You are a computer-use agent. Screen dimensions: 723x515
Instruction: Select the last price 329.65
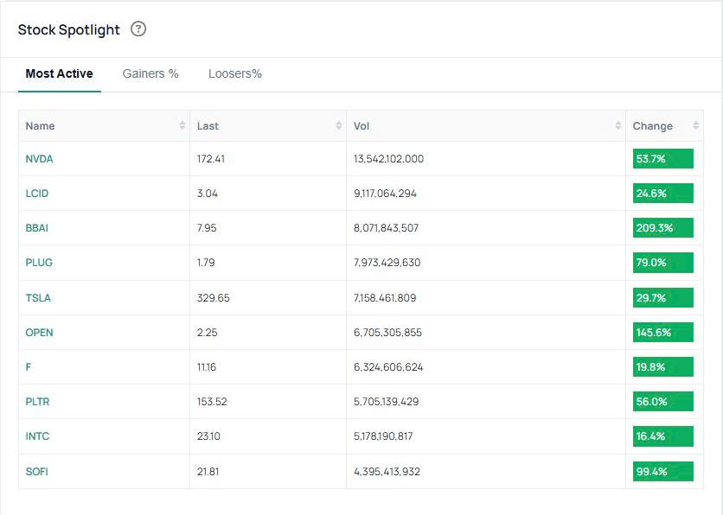point(213,298)
